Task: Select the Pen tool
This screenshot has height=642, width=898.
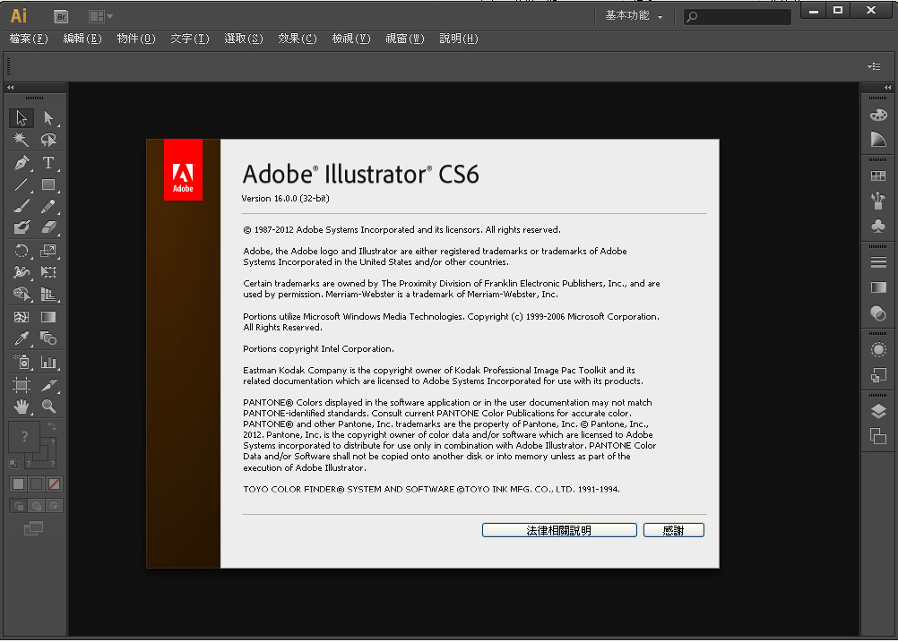Action: pyautogui.click(x=22, y=162)
